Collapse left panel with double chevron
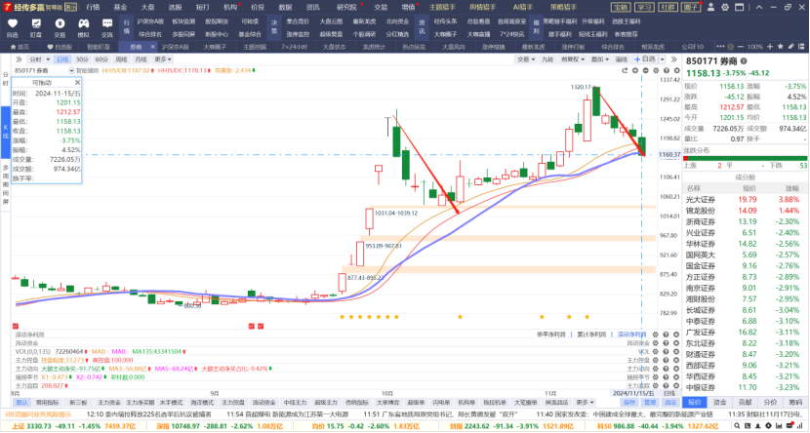The width and height of the screenshot is (810, 433). pos(19,59)
